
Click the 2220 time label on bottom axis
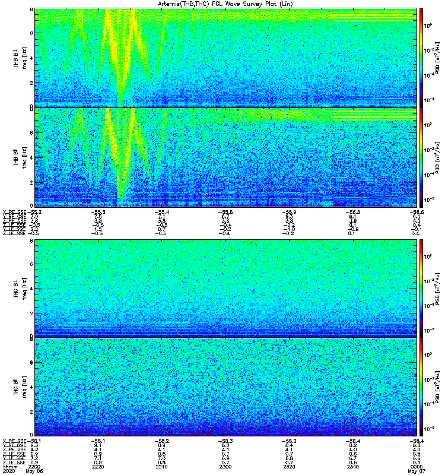click(x=98, y=467)
